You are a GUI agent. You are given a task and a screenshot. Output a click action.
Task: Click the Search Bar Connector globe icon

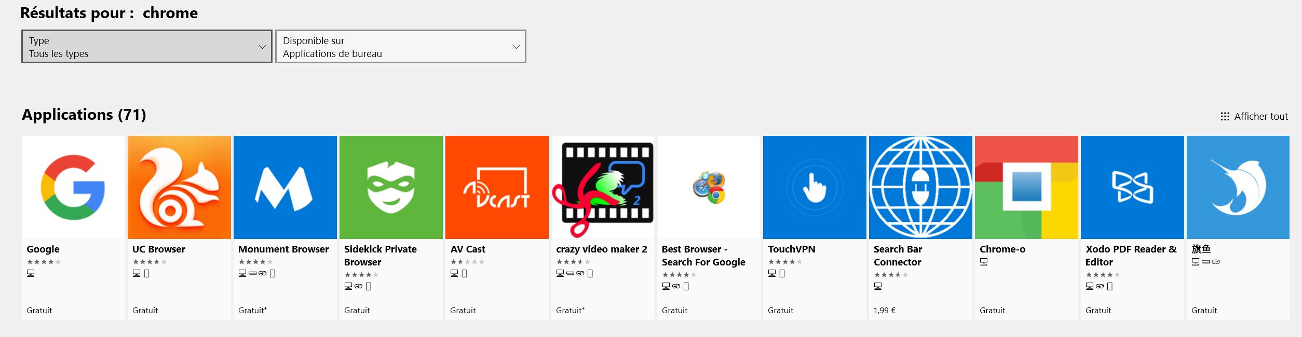(x=920, y=187)
